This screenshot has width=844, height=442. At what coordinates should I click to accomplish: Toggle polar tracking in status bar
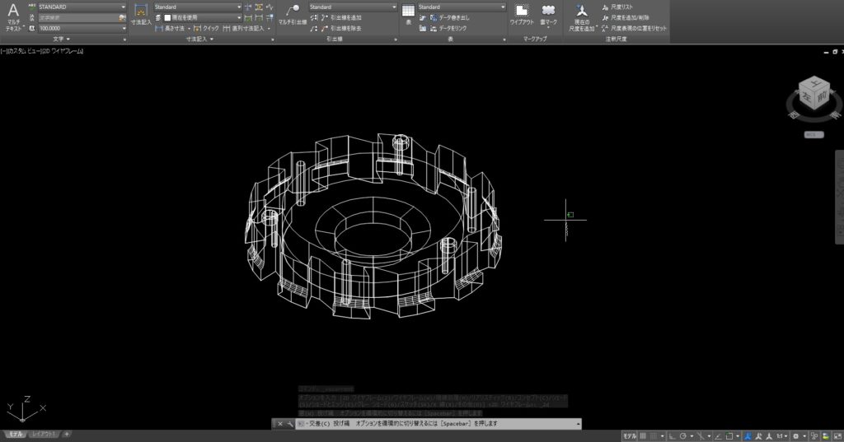684,435
